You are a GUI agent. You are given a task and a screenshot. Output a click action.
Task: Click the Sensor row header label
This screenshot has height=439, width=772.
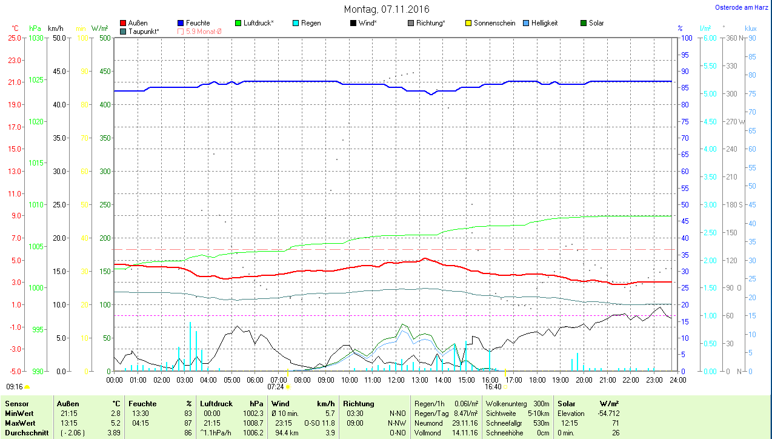16,403
